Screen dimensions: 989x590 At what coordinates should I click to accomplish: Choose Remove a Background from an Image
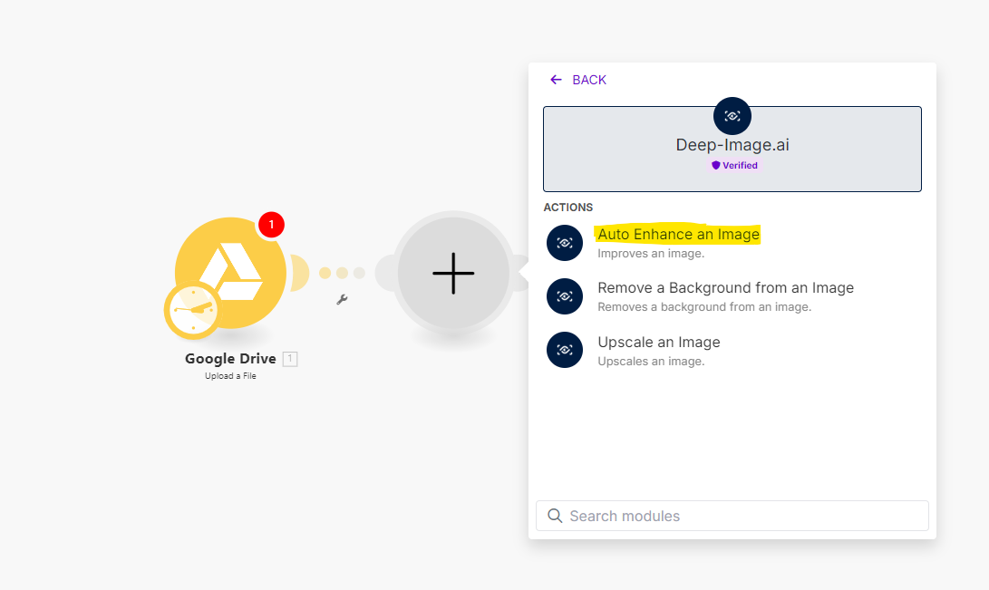[725, 287]
